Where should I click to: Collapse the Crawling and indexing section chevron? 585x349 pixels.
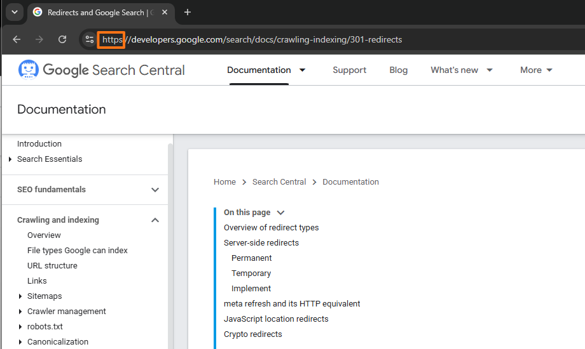(155, 220)
